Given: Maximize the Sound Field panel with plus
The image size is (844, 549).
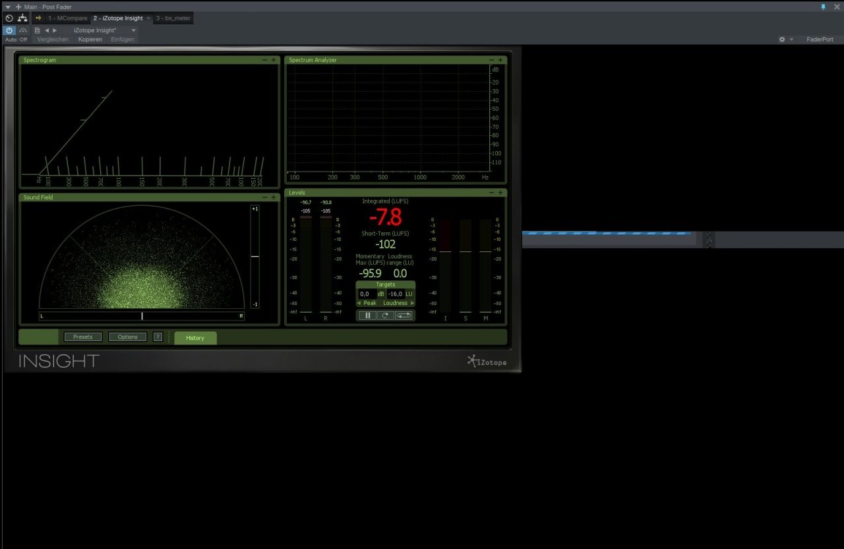Looking at the screenshot, I should point(274,197).
